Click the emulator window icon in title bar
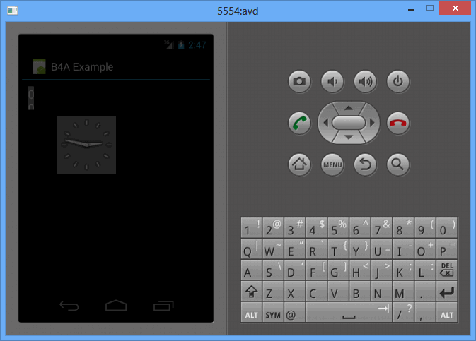 coord(13,11)
